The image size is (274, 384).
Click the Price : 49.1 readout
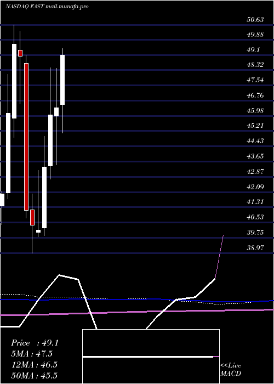(35, 343)
